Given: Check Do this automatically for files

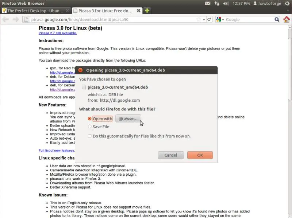Looking at the screenshot, I should 89,136.
